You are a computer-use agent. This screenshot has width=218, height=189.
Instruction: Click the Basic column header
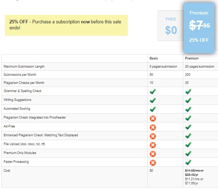tap(154, 58)
